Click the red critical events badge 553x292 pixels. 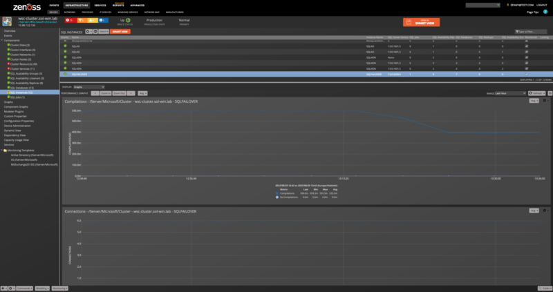tap(71, 21)
